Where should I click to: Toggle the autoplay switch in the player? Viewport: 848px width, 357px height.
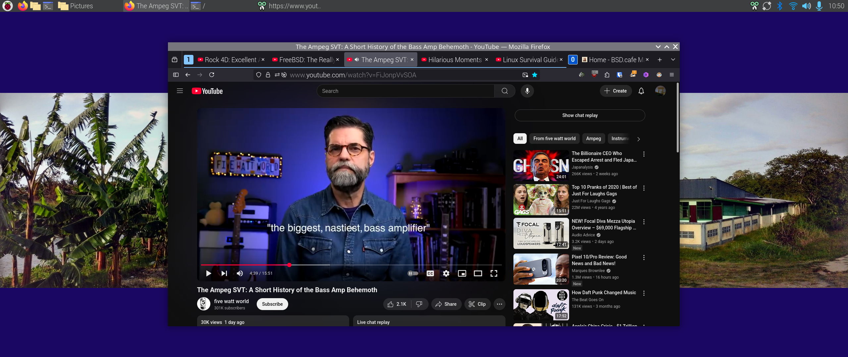(x=412, y=273)
